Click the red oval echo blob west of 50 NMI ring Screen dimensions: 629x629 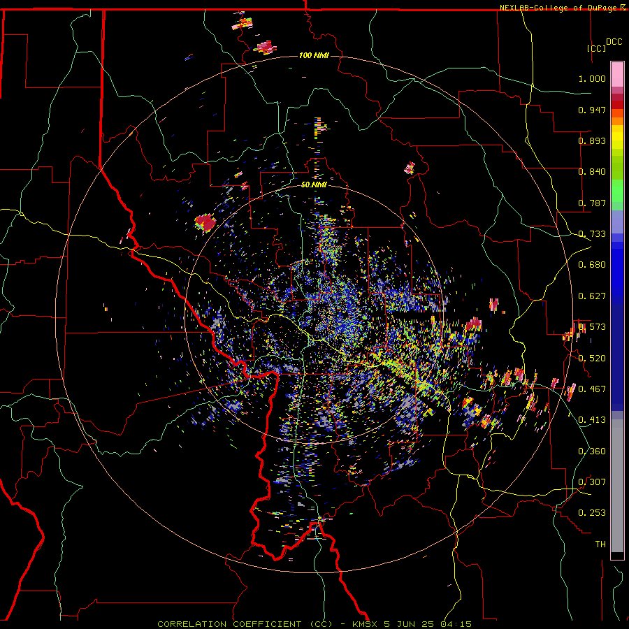(205, 222)
